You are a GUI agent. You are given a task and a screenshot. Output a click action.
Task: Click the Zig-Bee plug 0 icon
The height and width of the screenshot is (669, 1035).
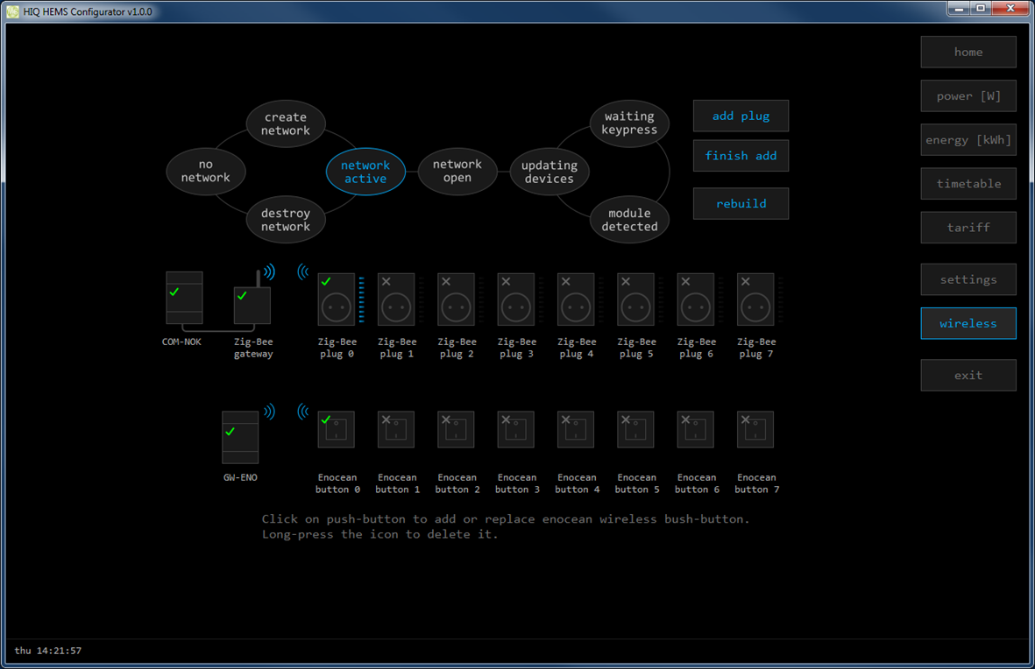[x=337, y=299]
